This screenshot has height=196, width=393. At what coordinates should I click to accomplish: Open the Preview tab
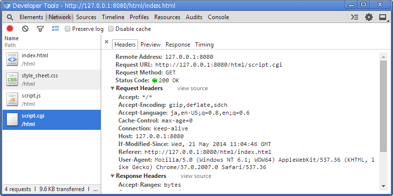(150, 45)
